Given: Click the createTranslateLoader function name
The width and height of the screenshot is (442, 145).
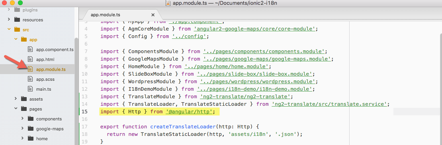Looking at the screenshot, I should pyautogui.click(x=183, y=126).
